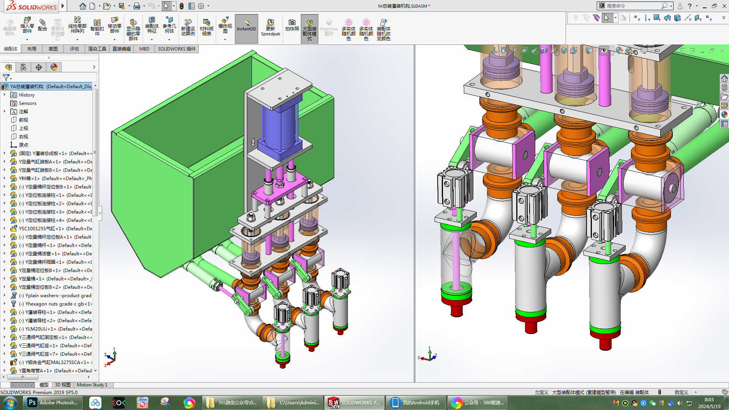Click the 显示隐藏的零部件 tool
The width and height of the screenshot is (729, 410).
[x=133, y=30]
